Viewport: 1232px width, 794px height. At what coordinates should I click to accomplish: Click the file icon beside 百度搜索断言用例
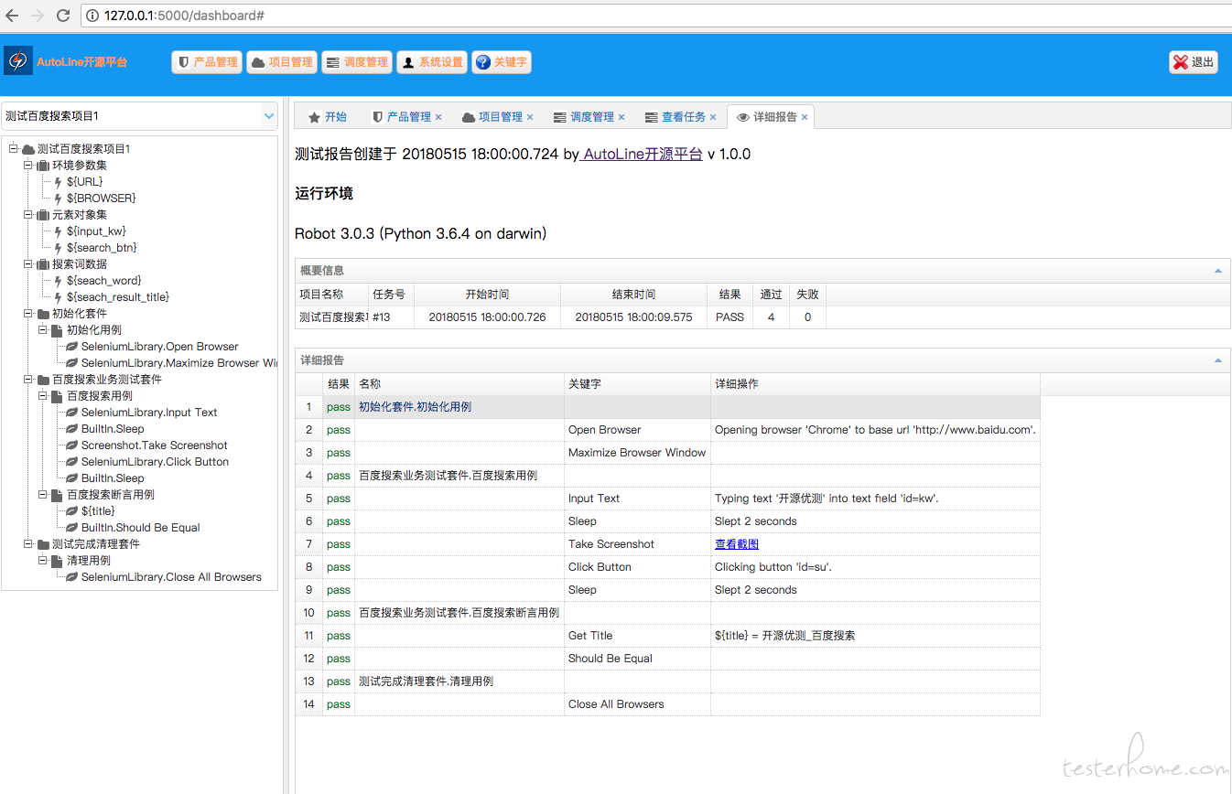click(x=57, y=495)
